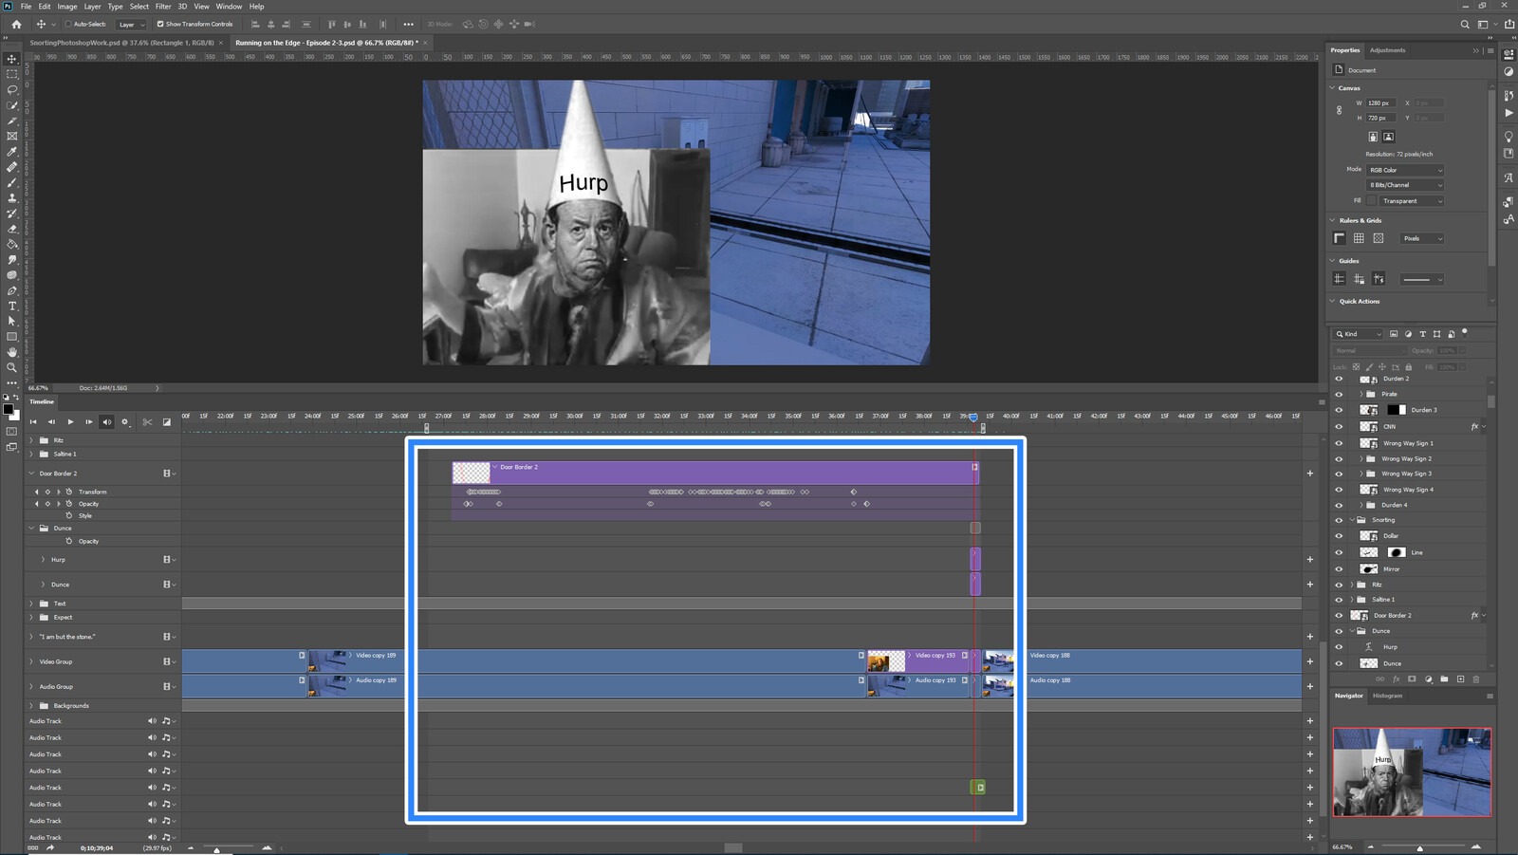Toggle rulers icon in Rulers & Grids

click(x=1340, y=238)
